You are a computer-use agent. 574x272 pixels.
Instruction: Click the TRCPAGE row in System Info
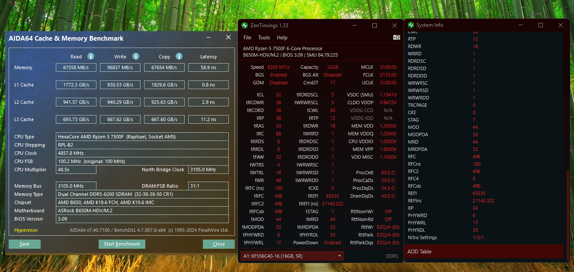(484, 105)
